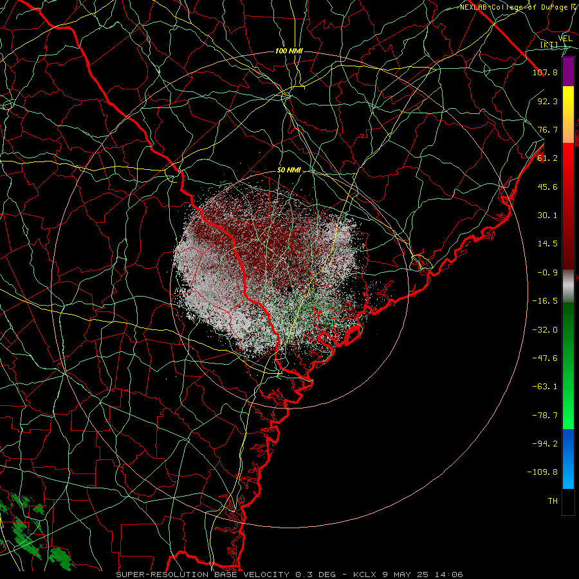The height and width of the screenshot is (579, 579).
Task: Click the 50 NMI range ring label
Action: 289,170
